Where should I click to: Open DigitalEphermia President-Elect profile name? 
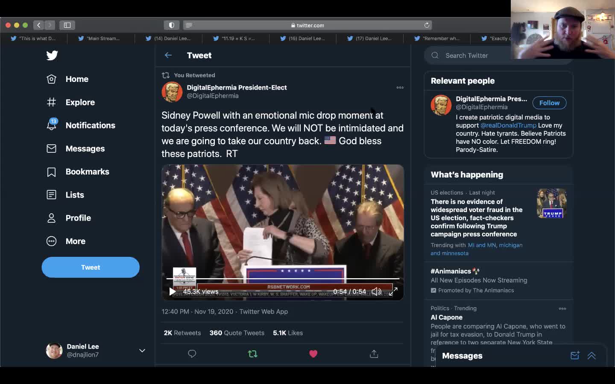(237, 87)
